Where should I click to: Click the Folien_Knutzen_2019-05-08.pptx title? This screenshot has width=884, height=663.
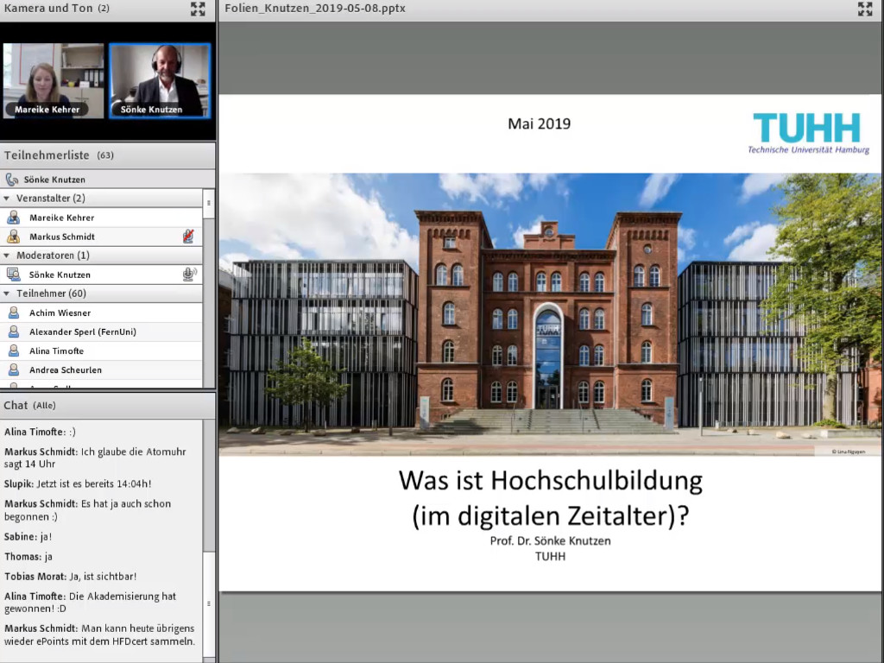click(315, 9)
